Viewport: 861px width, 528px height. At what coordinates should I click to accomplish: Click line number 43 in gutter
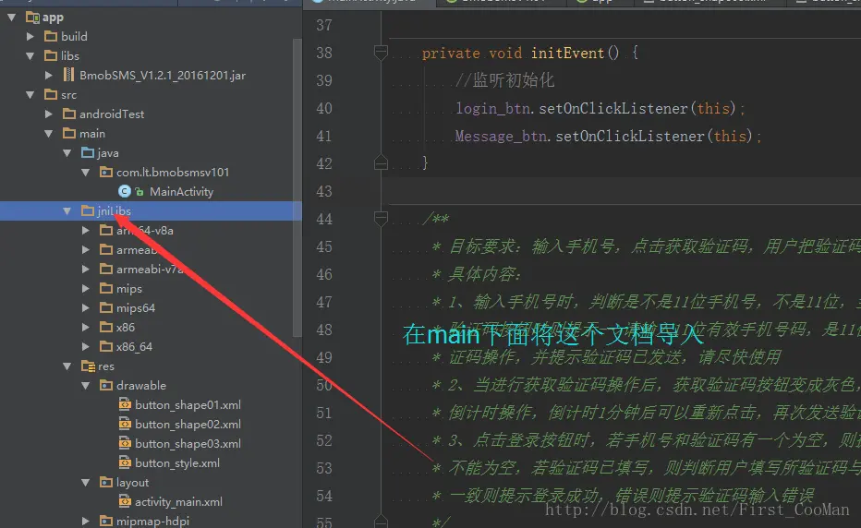click(x=323, y=191)
